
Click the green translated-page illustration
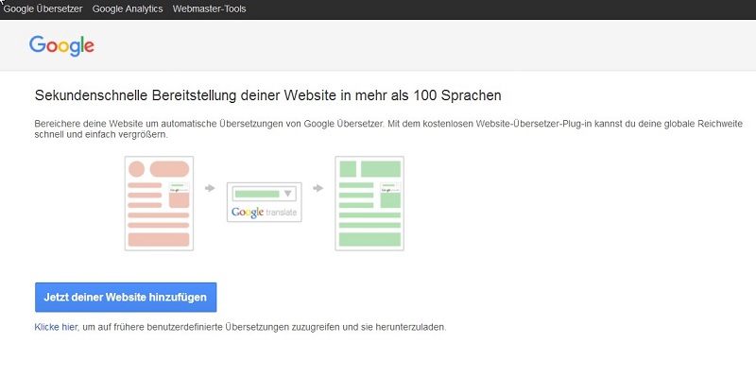coord(369,203)
